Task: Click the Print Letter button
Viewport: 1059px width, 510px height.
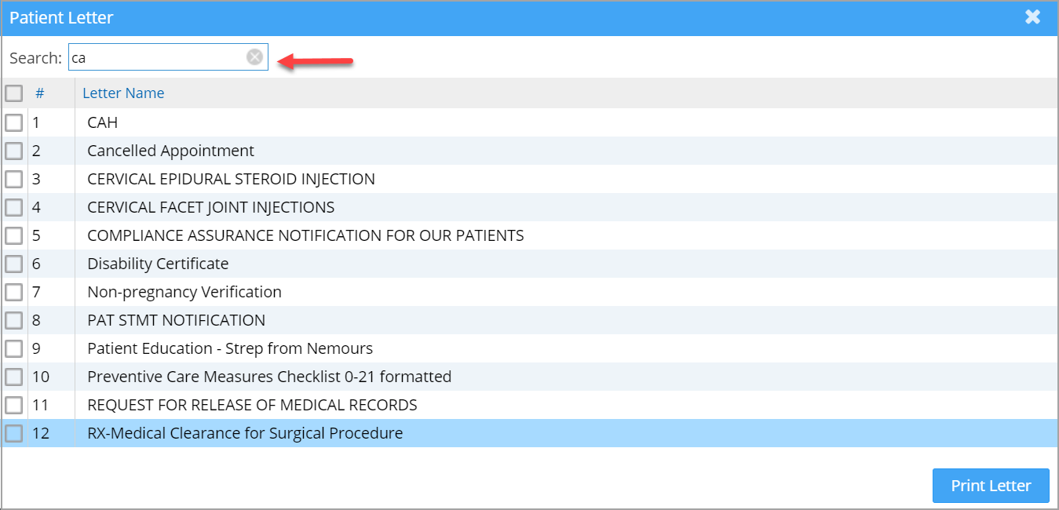Action: (x=991, y=486)
